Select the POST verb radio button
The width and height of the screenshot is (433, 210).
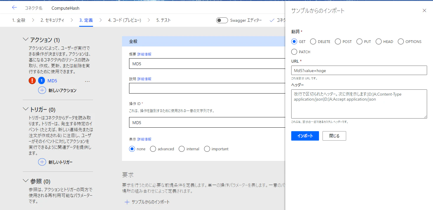tap(338, 41)
